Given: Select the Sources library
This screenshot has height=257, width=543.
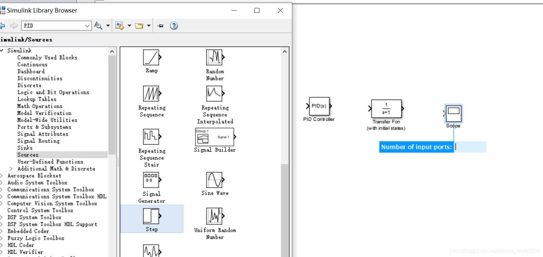Looking at the screenshot, I should tap(28, 155).
